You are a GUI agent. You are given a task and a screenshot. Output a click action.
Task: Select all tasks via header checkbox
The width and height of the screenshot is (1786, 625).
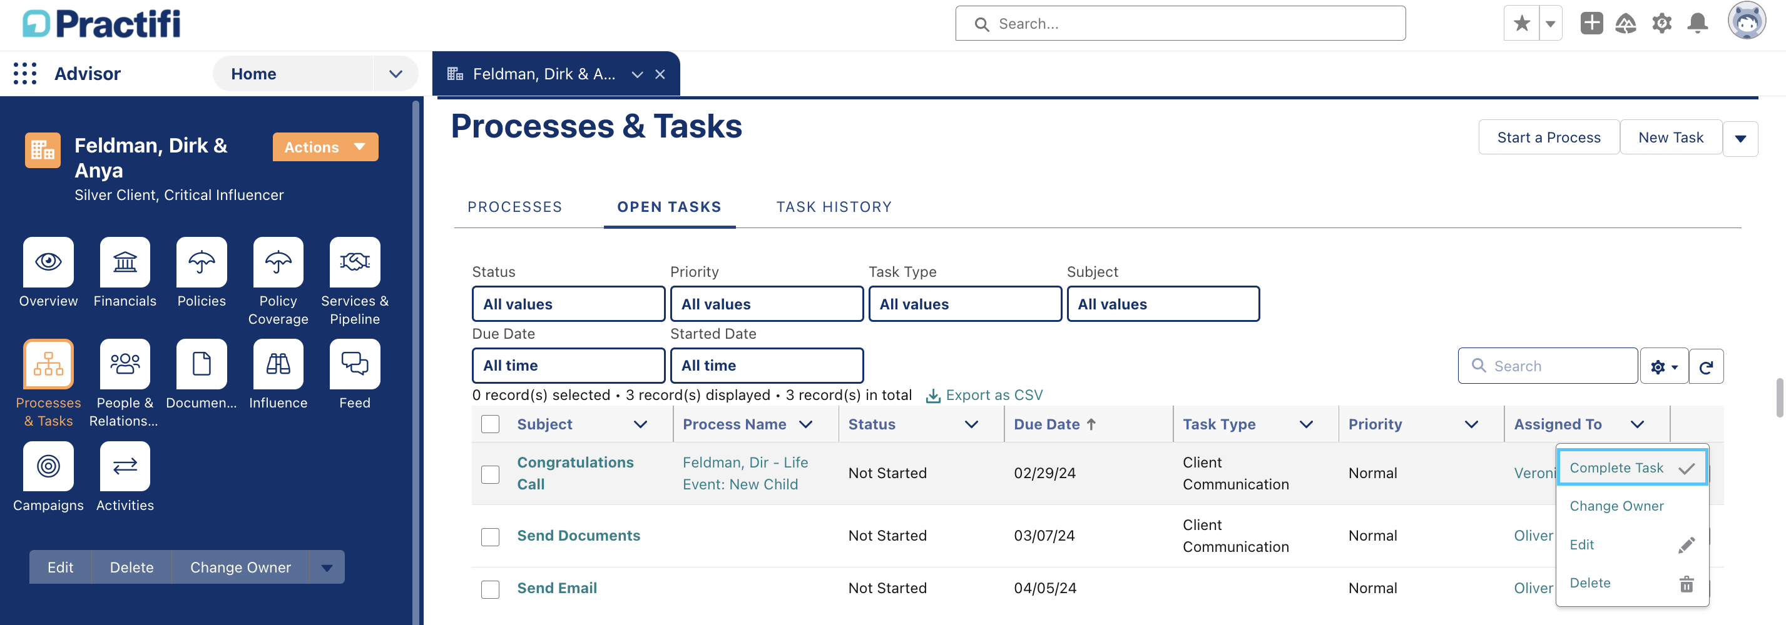tap(490, 424)
